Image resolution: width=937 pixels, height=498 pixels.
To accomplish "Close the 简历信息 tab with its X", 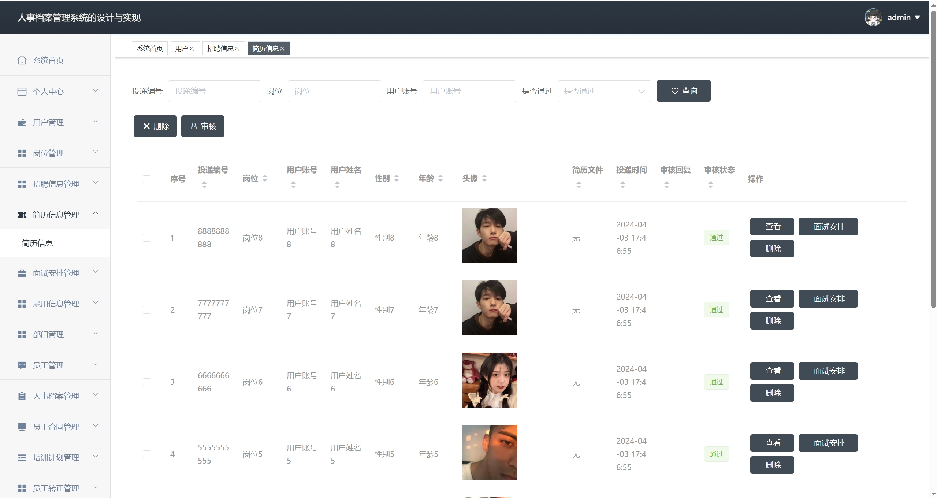I will [x=282, y=48].
